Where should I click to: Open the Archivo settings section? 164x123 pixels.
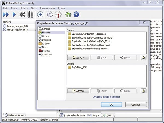[x=44, y=43]
